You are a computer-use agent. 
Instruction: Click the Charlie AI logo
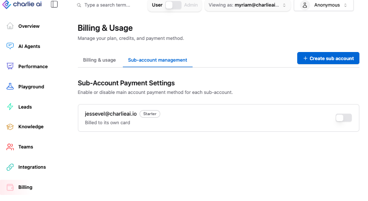click(x=22, y=4)
